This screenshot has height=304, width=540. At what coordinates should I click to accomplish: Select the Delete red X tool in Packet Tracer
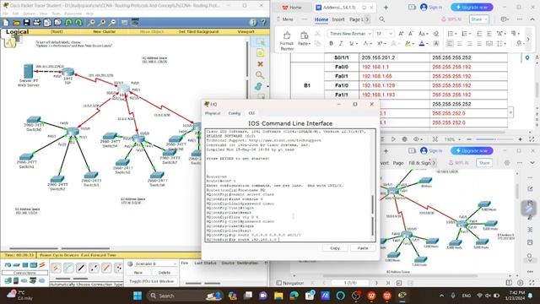click(261, 64)
